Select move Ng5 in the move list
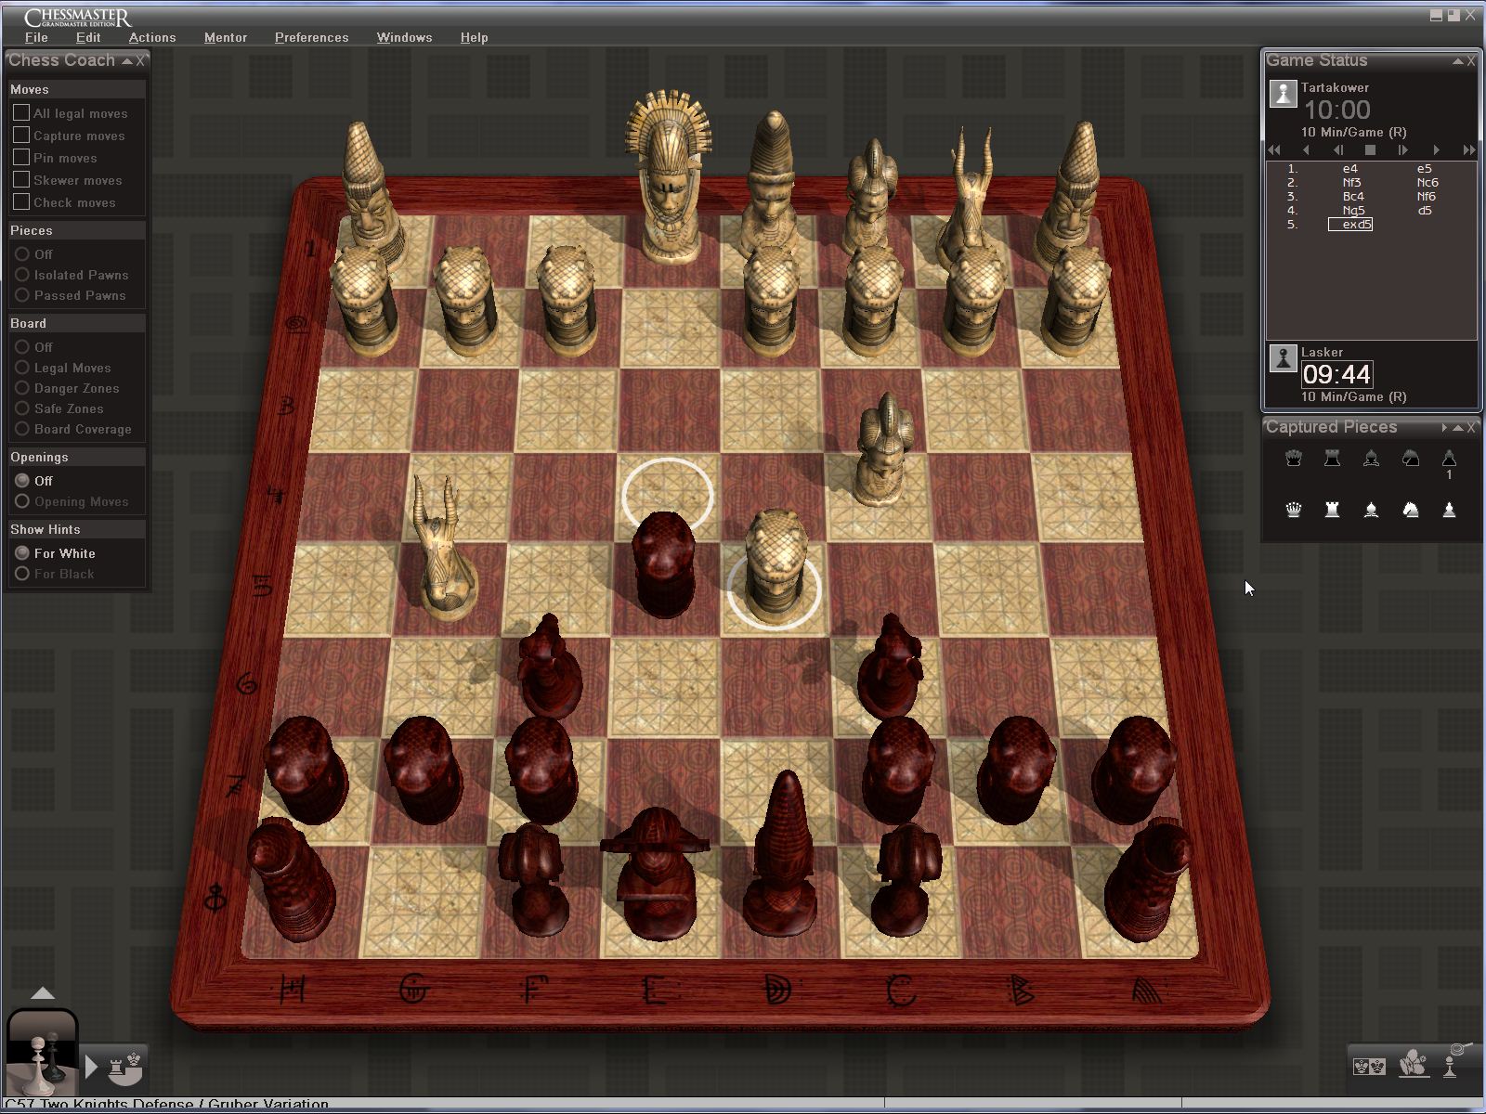 pos(1353,210)
